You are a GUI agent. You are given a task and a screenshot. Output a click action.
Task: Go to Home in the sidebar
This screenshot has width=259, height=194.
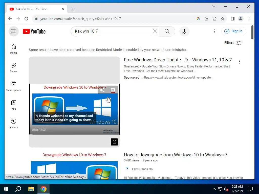click(14, 49)
